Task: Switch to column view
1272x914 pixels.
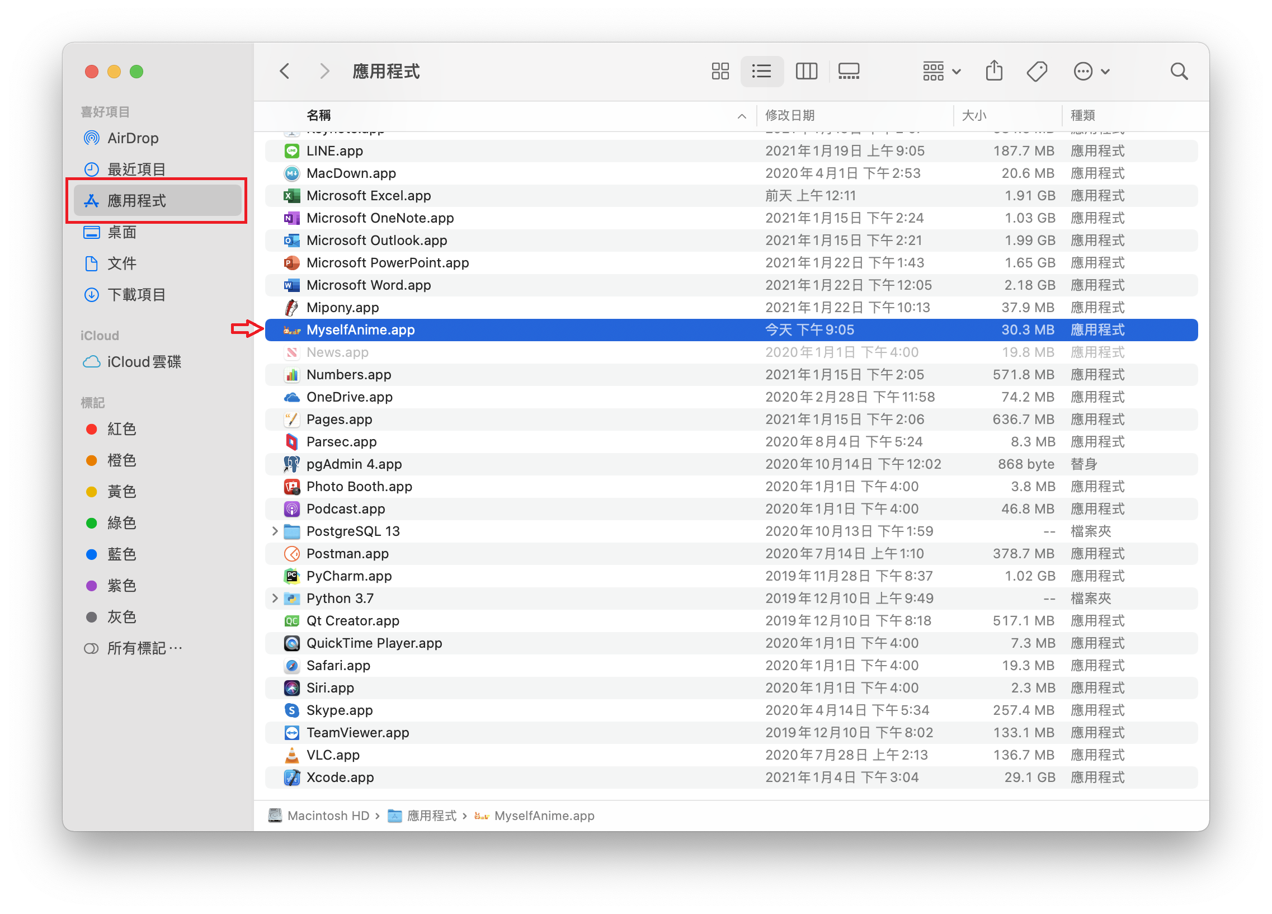Action: [x=806, y=71]
